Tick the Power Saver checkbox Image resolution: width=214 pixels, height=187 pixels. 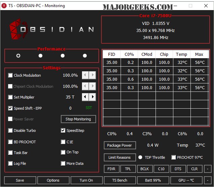[10, 119]
